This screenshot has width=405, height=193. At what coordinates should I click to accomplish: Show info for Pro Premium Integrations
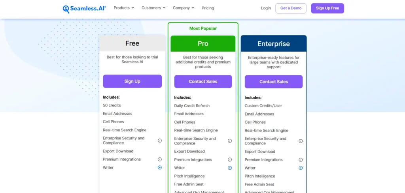click(x=230, y=160)
